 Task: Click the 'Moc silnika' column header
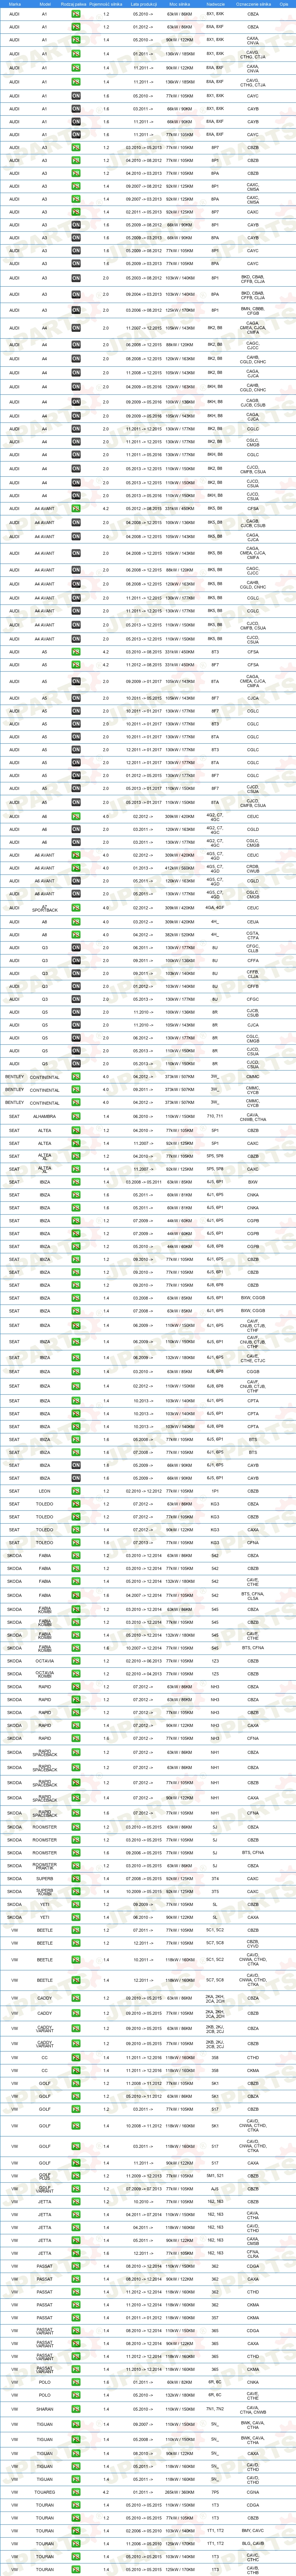point(179,4)
